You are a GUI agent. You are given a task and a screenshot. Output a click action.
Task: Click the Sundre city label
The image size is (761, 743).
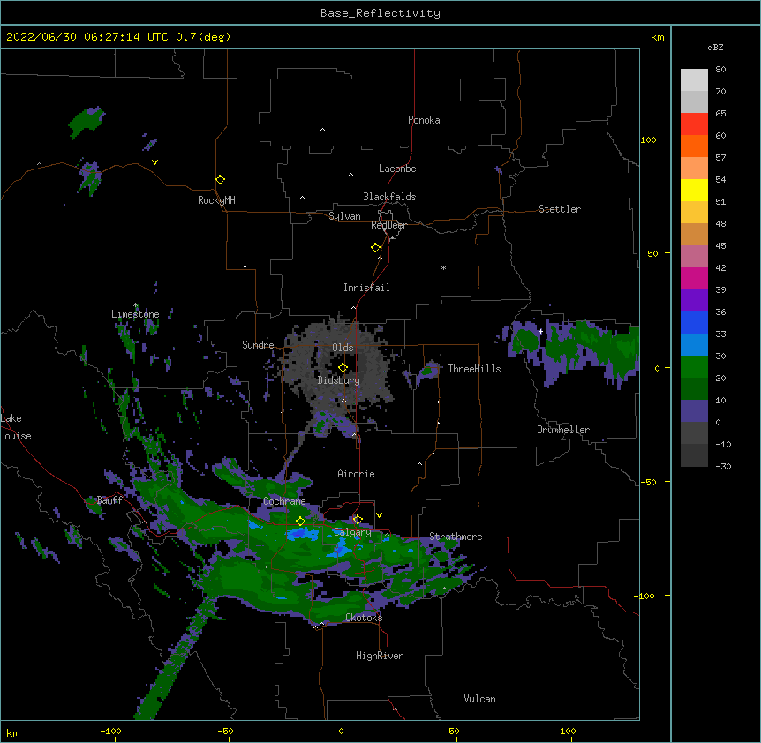pos(258,345)
